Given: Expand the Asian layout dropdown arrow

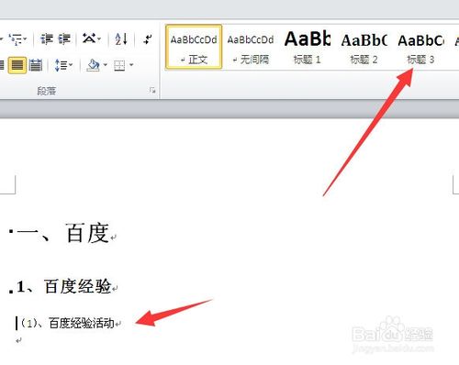Looking at the screenshot, I should (99, 39).
